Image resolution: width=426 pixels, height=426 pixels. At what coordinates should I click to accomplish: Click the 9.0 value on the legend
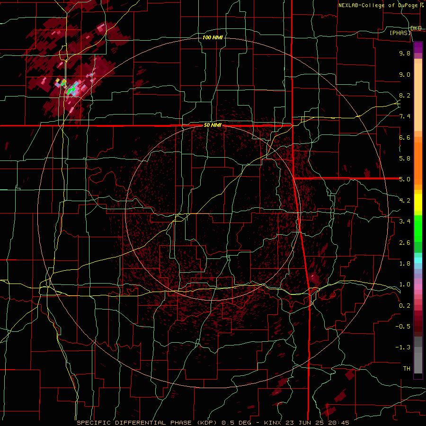[405, 74]
